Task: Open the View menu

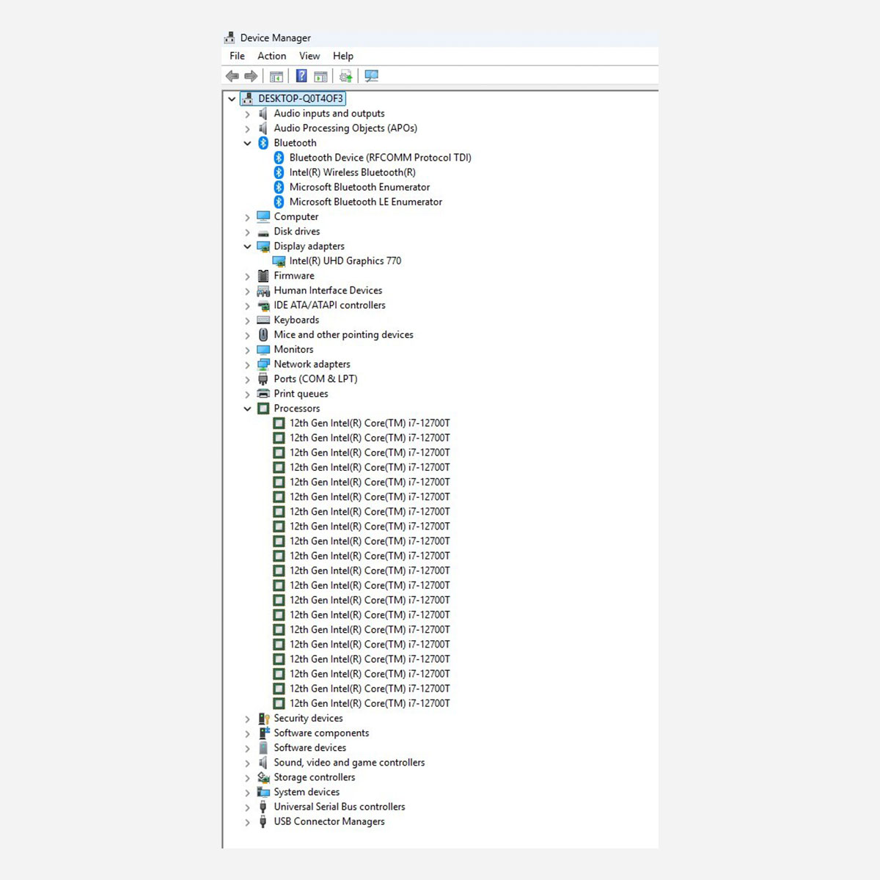Action: [x=309, y=56]
